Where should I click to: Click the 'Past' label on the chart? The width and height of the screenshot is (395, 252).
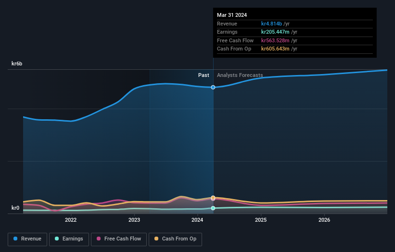pos(204,76)
